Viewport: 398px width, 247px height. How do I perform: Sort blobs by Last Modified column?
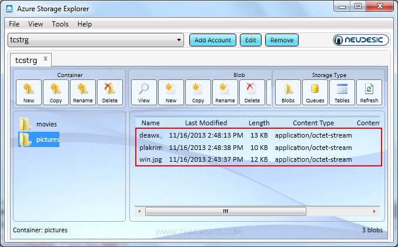click(206, 123)
